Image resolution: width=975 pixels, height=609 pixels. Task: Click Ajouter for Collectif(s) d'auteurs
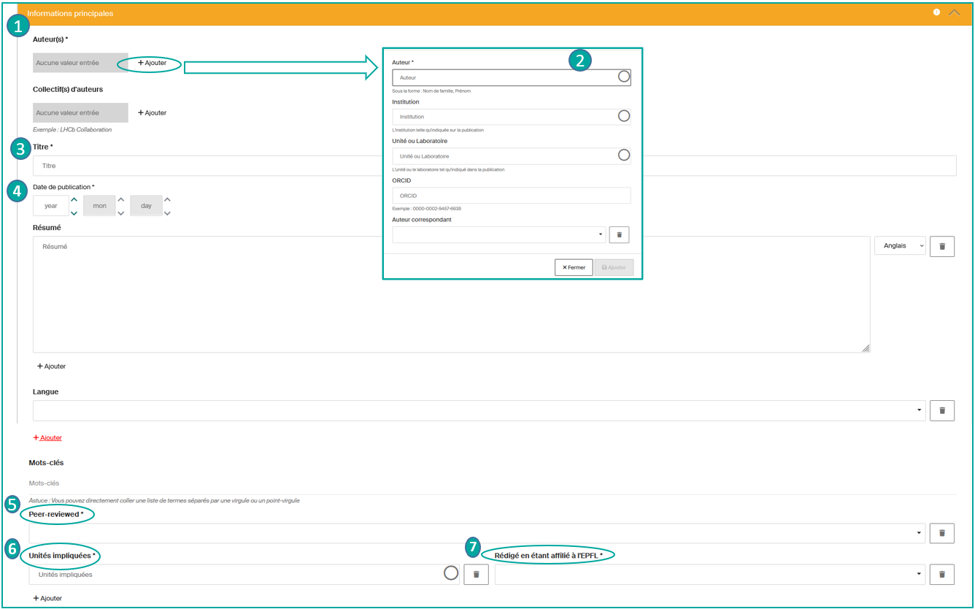tap(152, 112)
